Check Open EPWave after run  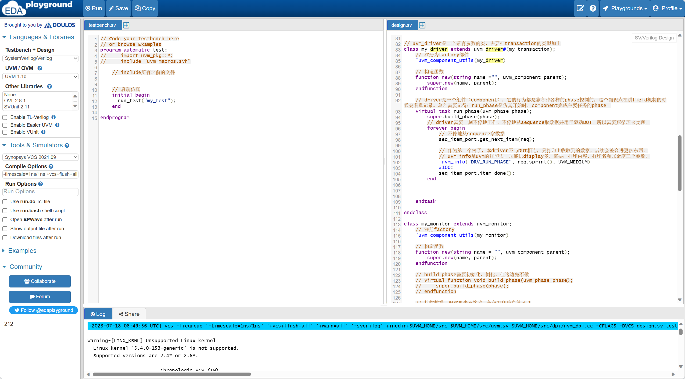[5, 220]
